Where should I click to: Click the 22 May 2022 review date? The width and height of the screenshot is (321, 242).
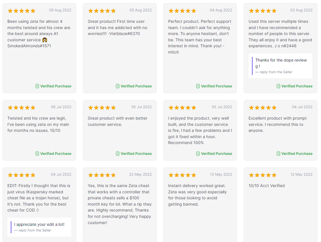tap(140, 174)
